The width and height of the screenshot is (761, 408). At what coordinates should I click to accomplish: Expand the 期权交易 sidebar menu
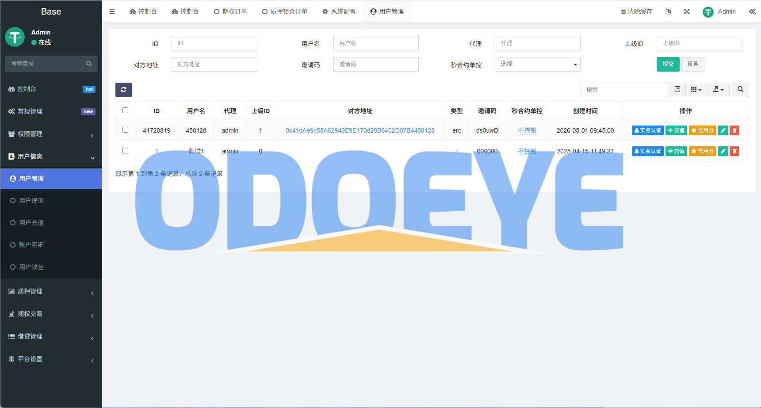click(51, 314)
